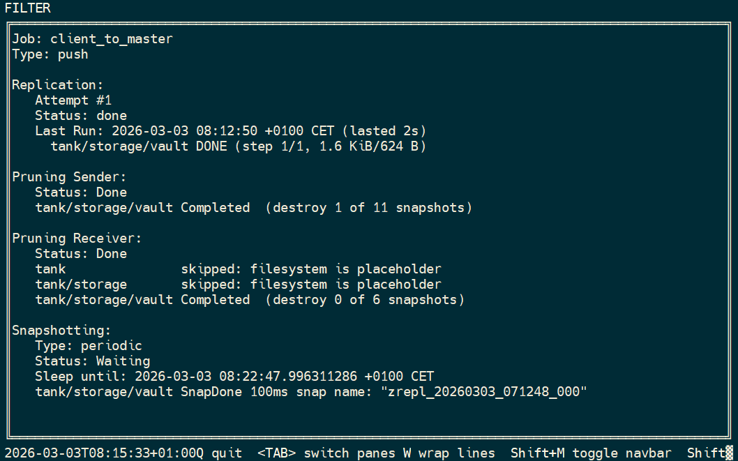Select the tank/storage skipped placeholder row
This screenshot has height=461, width=738.
pyautogui.click(x=238, y=285)
